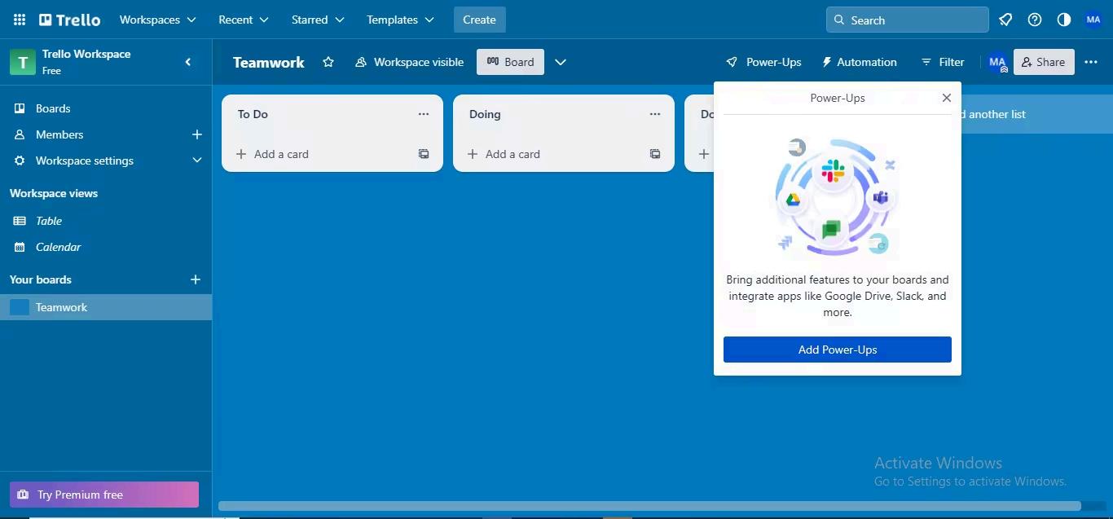Star the Teamwork board
1113x519 pixels.
(x=328, y=62)
